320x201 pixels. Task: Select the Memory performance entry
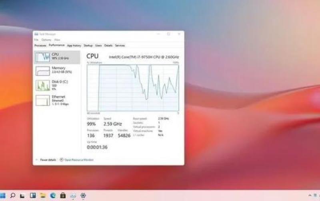(x=57, y=71)
